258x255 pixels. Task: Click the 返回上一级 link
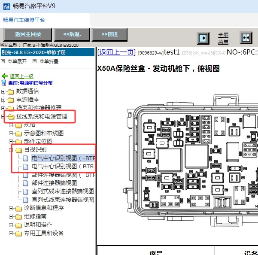[x=21, y=76]
